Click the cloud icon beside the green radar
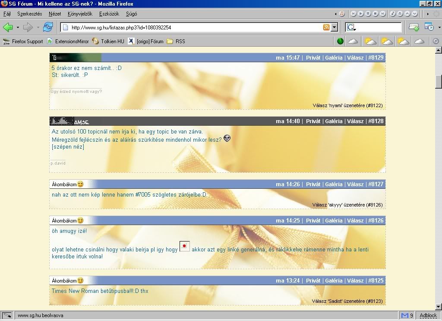 pyautogui.click(x=353, y=41)
